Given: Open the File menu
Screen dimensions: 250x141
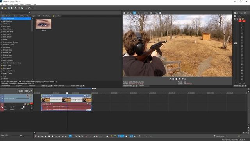Looking at the screenshot, I should pyautogui.click(x=2, y=4).
